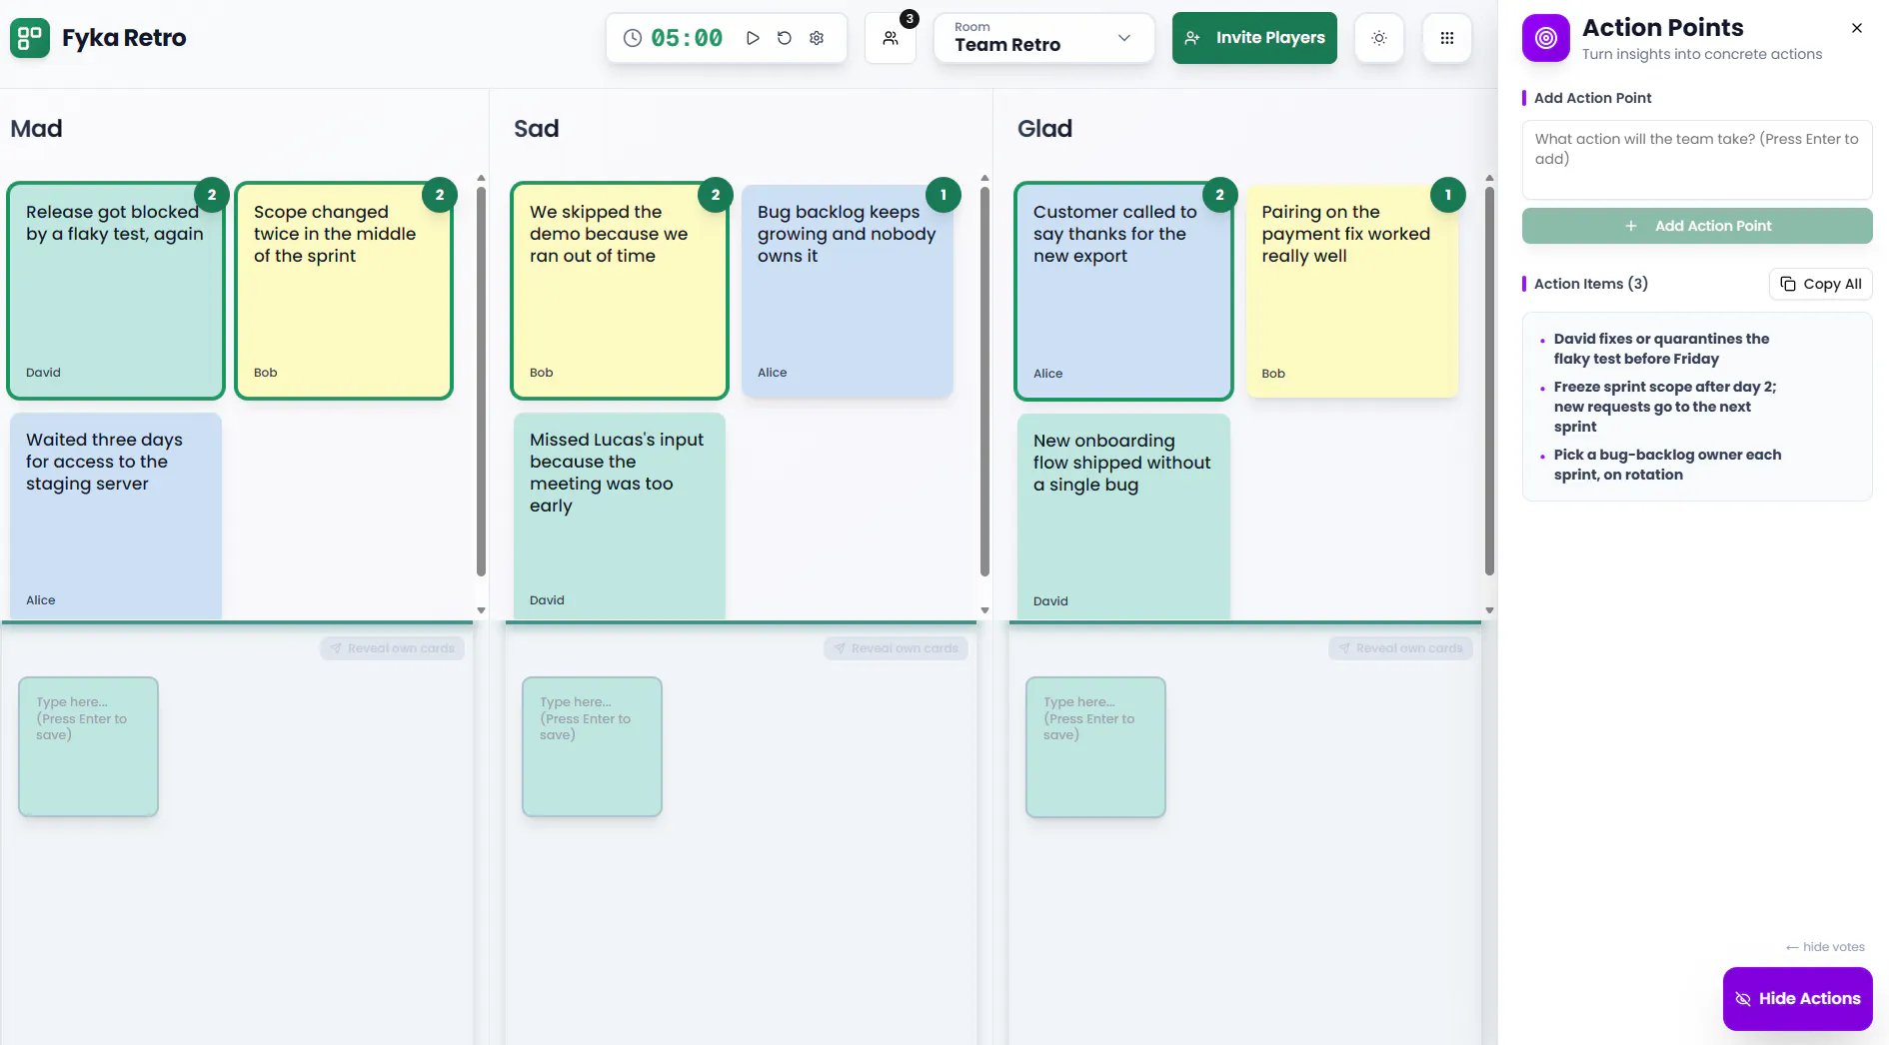The height and width of the screenshot is (1045, 1889).
Task: Select 'Missed Lucas's input' card
Action: click(620, 516)
